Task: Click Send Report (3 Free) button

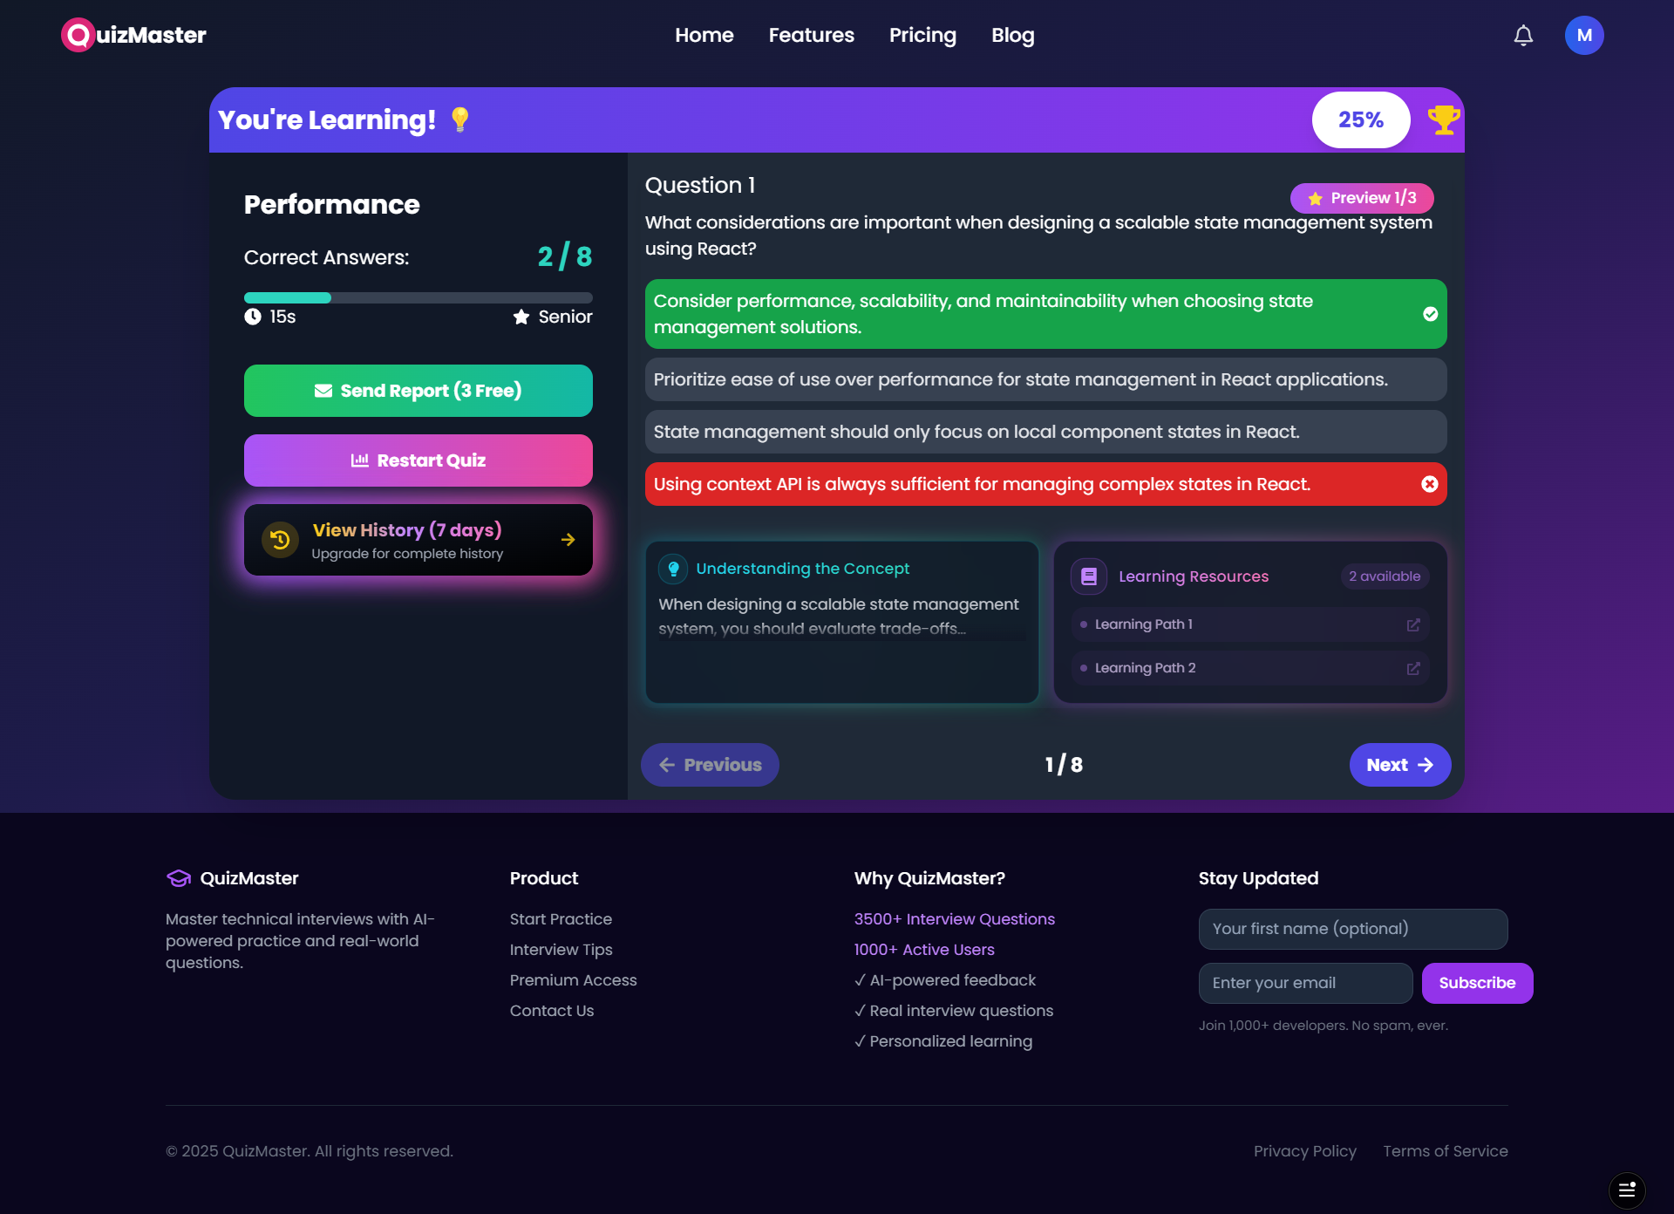Action: pos(418,391)
